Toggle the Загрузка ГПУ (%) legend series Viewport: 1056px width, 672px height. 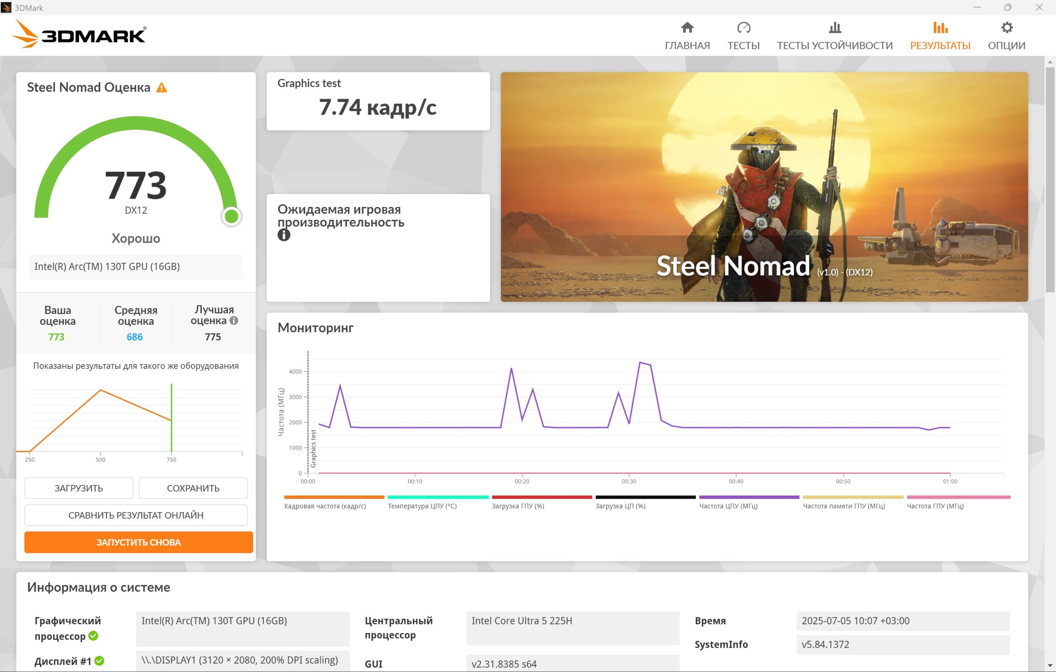542,502
